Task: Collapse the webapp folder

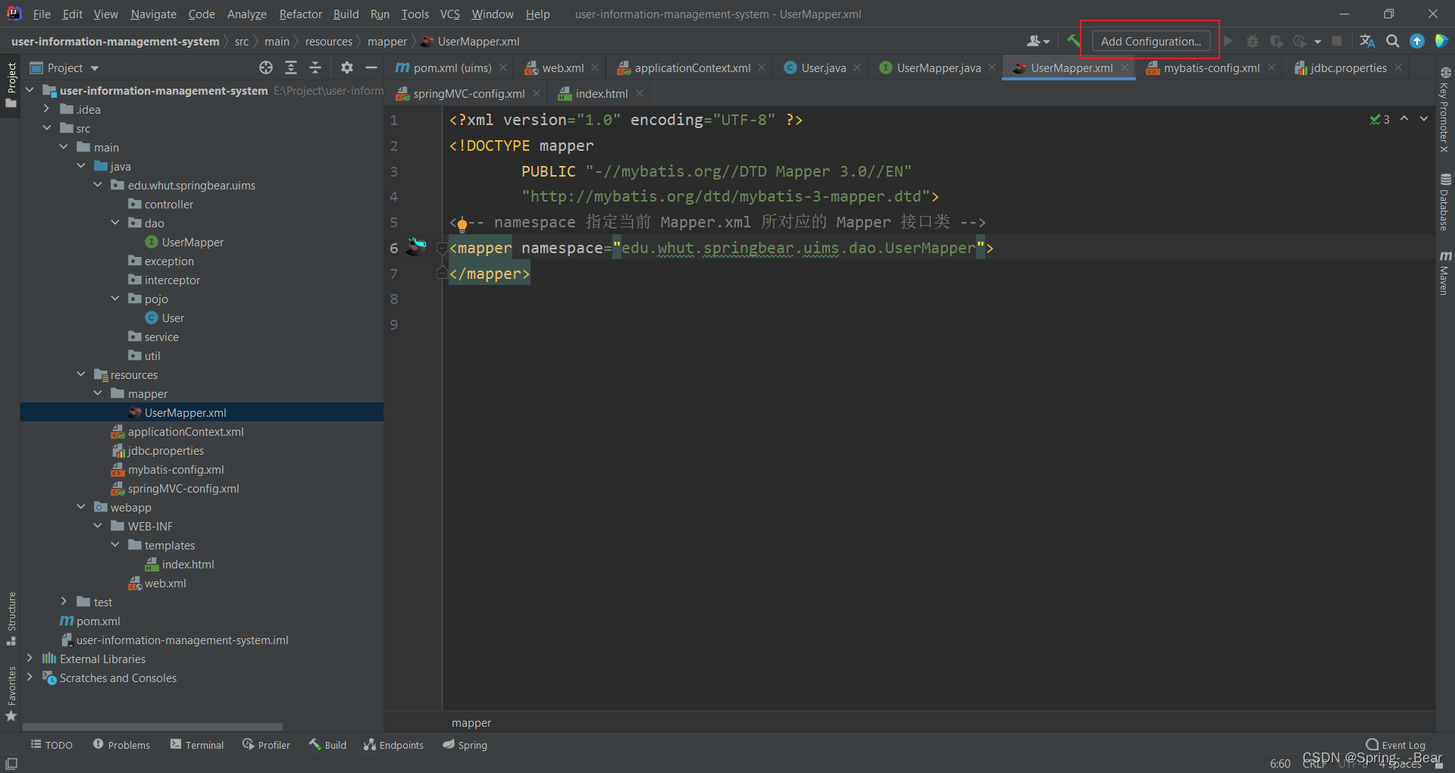Action: 81,507
